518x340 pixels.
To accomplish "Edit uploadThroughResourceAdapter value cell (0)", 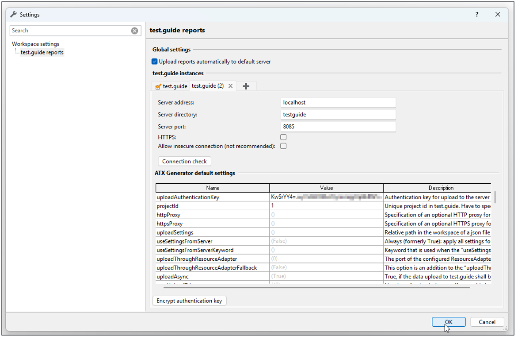I will pyautogui.click(x=326, y=259).
